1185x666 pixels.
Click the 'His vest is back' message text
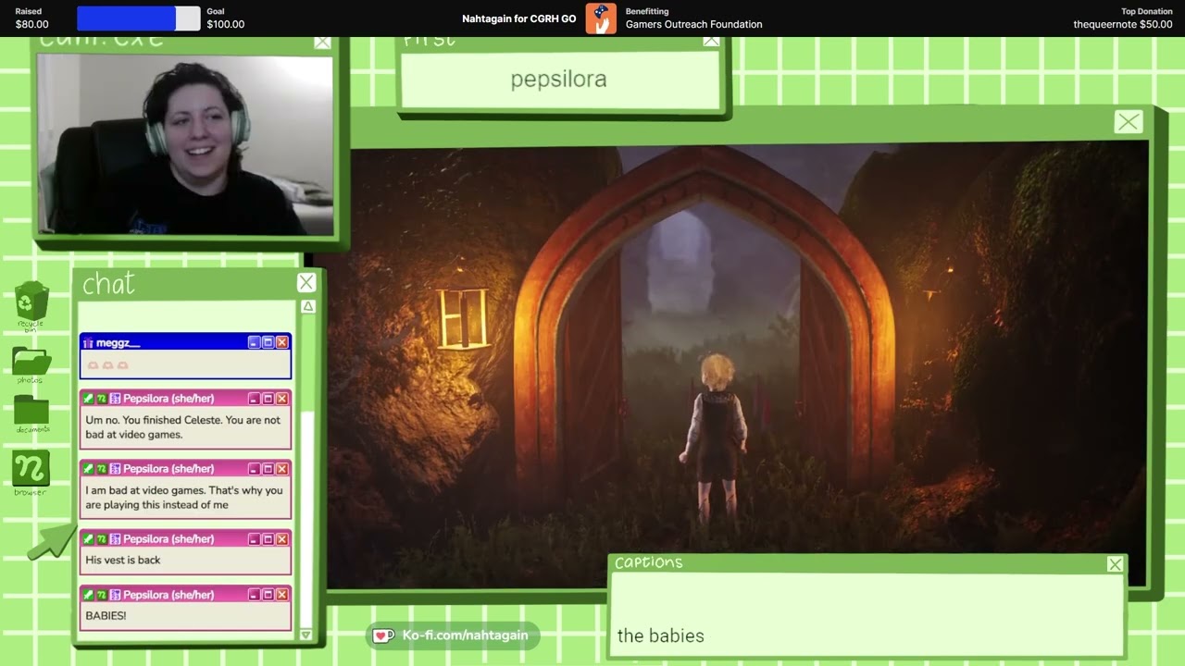pos(123,560)
